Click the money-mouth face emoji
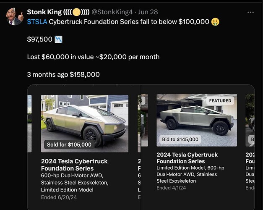Screen dimensions: 263x210 pyautogui.click(x=215, y=22)
